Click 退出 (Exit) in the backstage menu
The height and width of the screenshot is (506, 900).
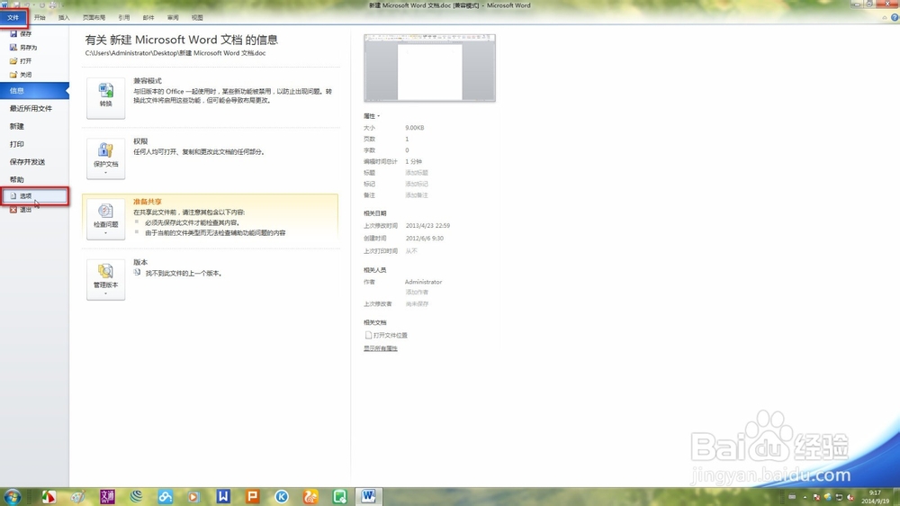click(x=21, y=210)
